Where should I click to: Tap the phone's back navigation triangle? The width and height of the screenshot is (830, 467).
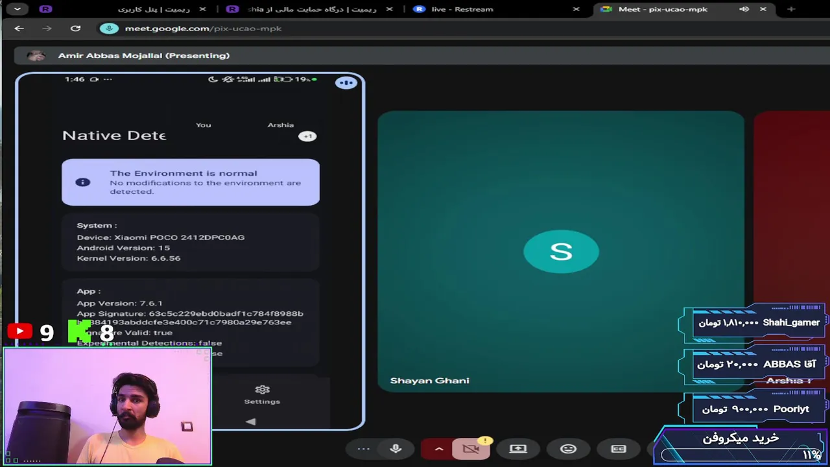coord(250,422)
